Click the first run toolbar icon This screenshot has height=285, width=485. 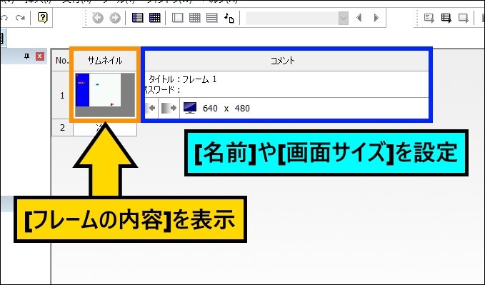pyautogui.click(x=429, y=18)
